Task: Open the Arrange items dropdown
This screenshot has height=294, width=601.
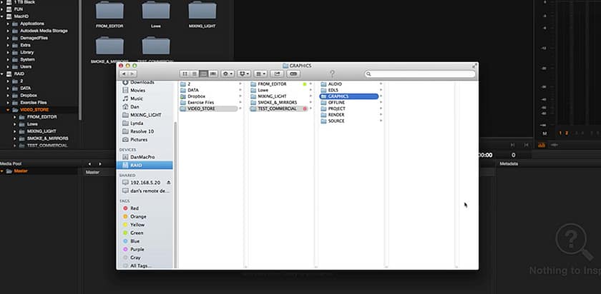Action: (260, 73)
